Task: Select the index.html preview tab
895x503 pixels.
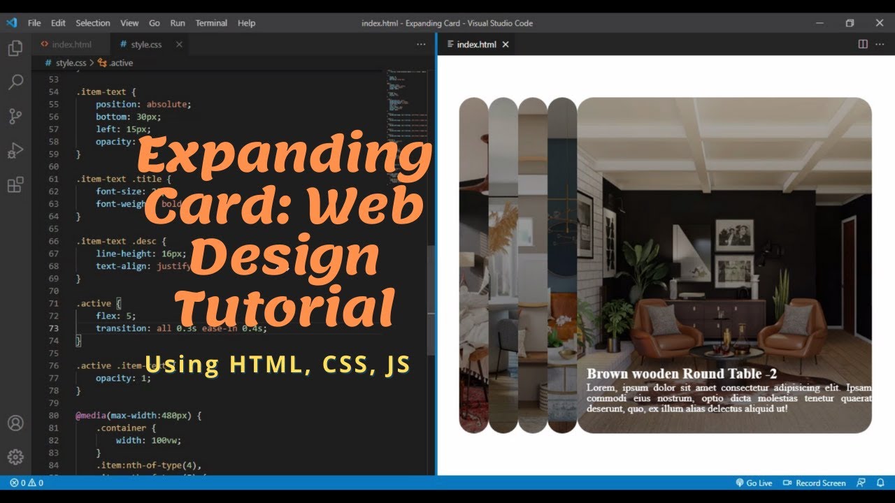Action: [x=477, y=44]
